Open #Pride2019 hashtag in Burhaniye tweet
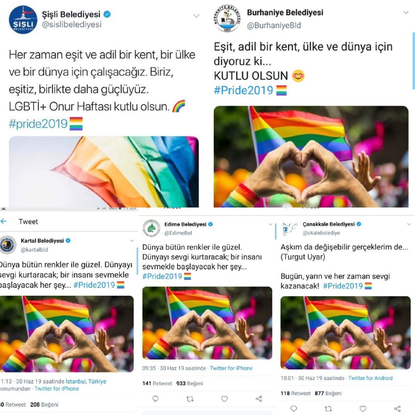This screenshot has height=415, width=415. tap(243, 90)
